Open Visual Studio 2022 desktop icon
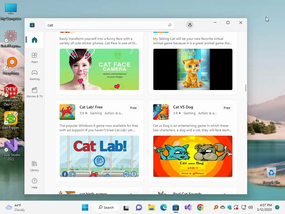 click(x=11, y=150)
